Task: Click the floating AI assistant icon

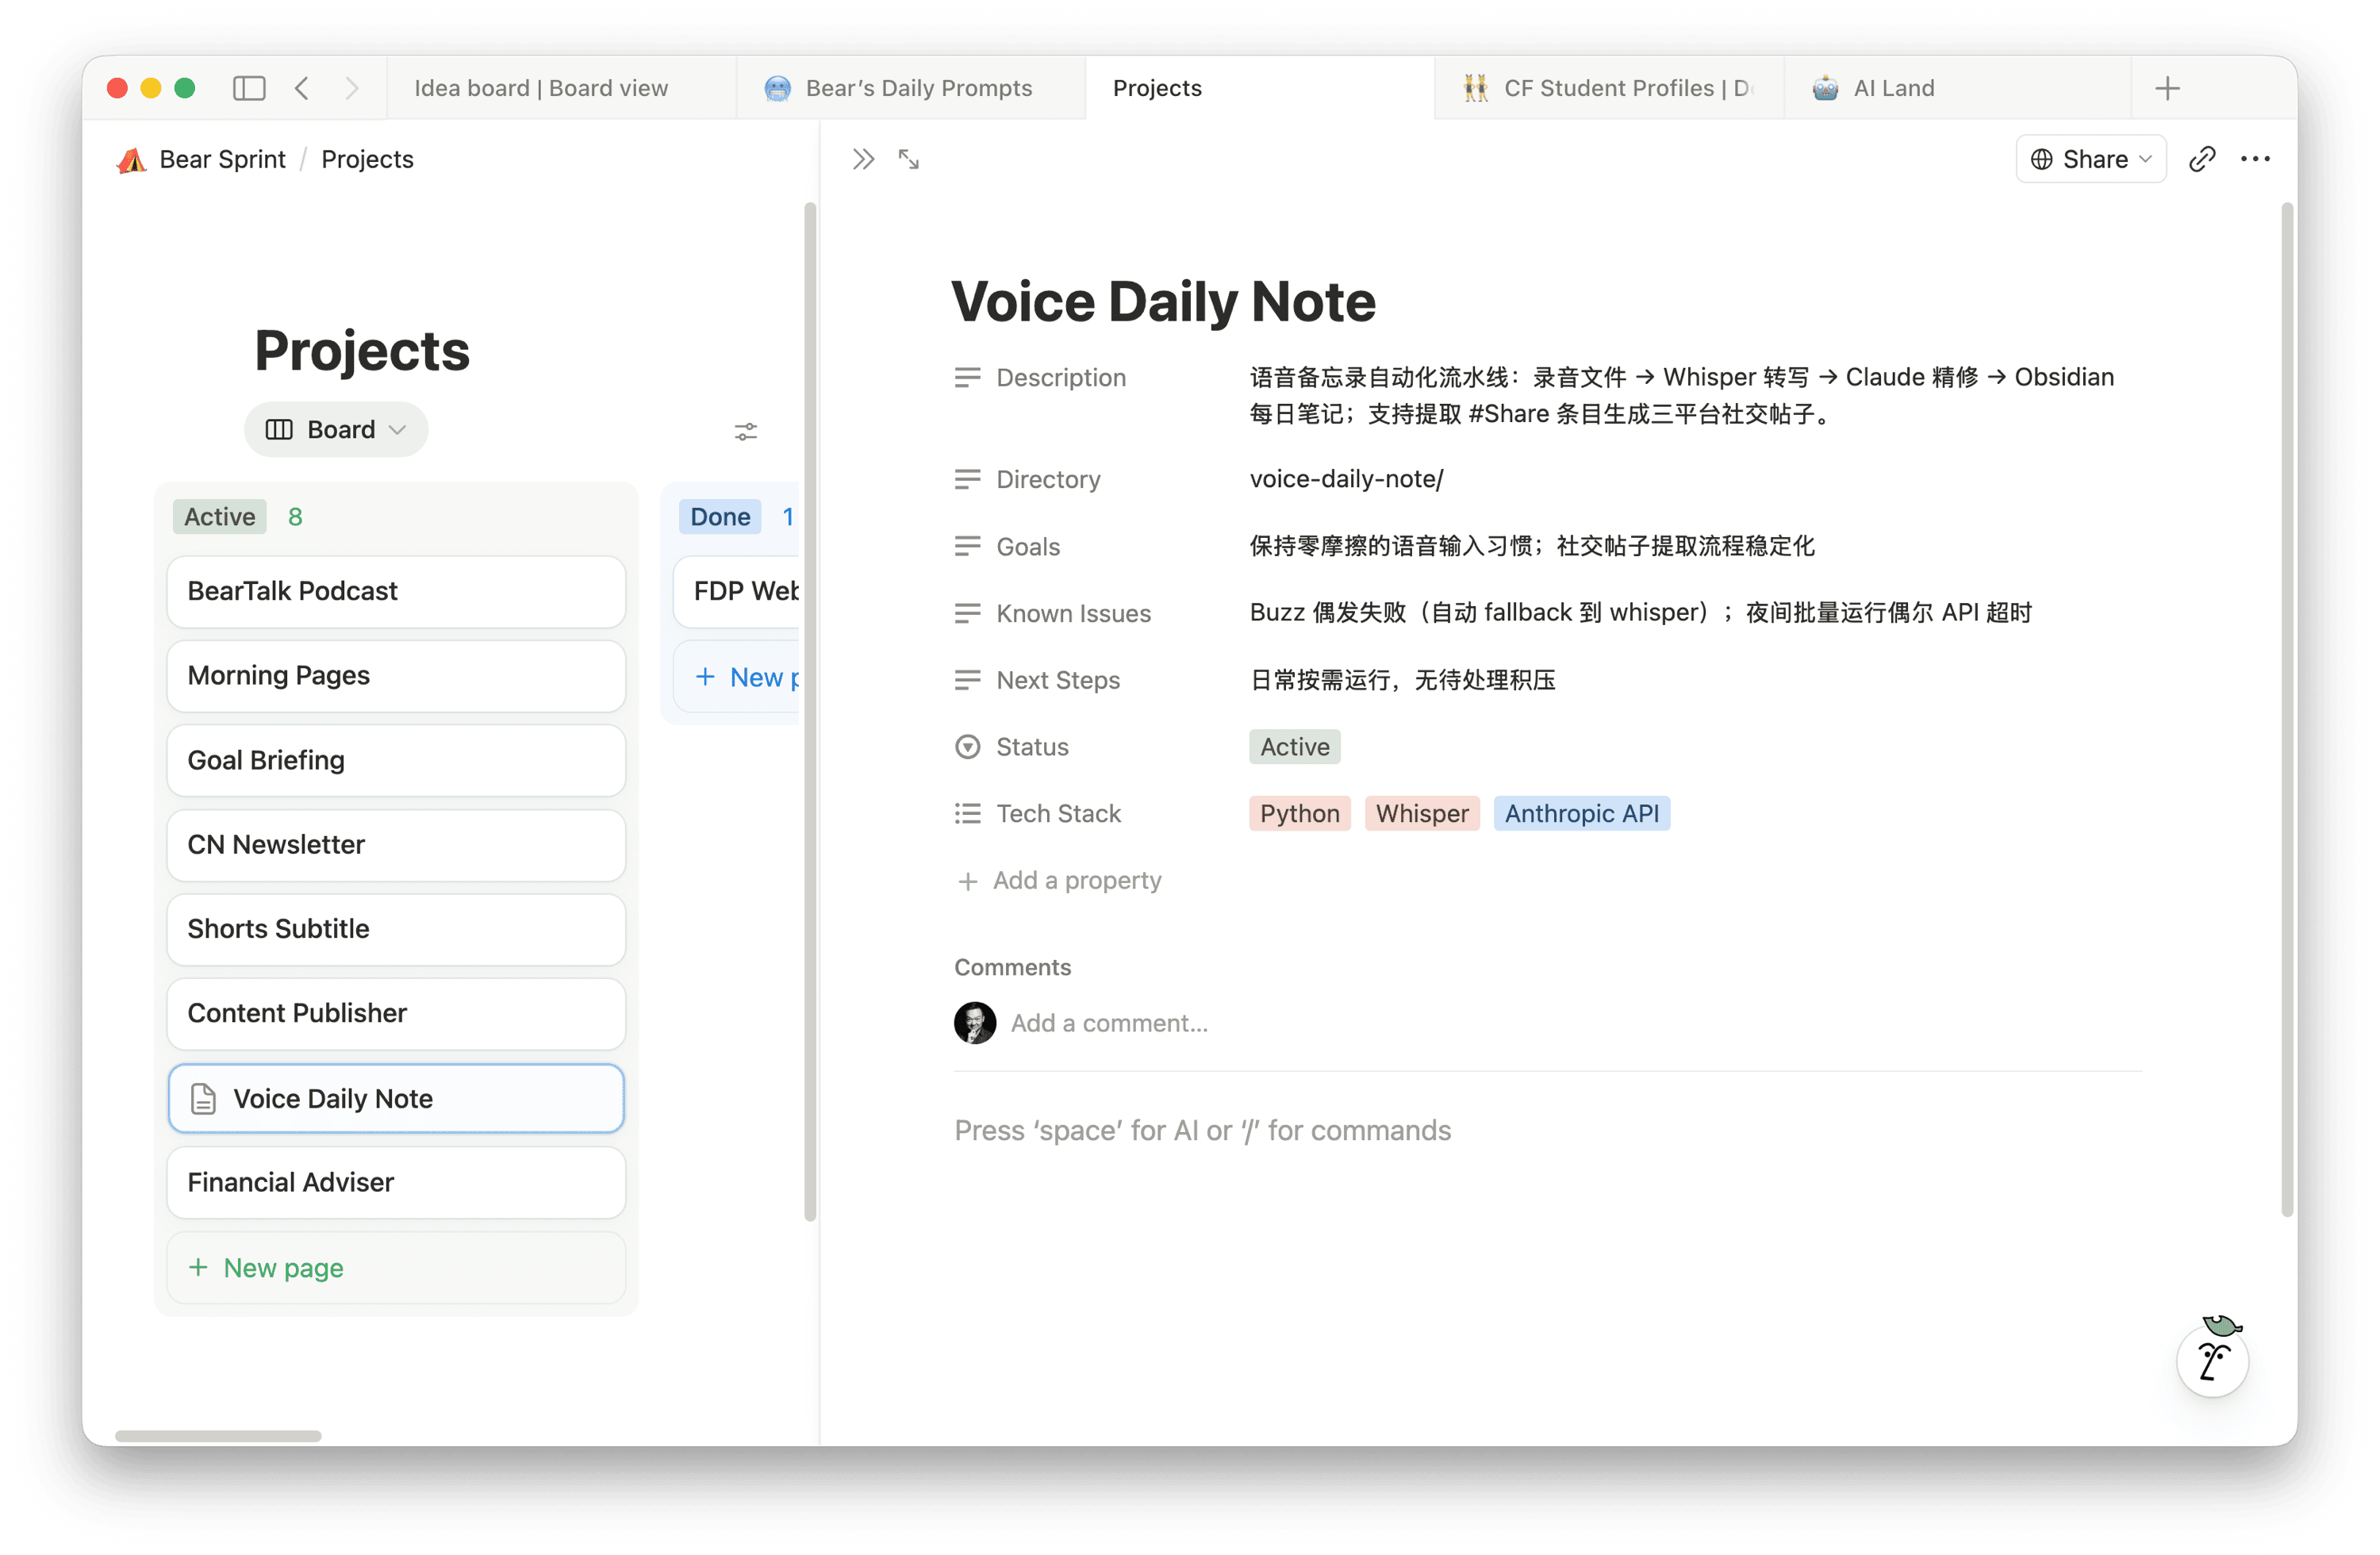Action: (x=2212, y=1360)
